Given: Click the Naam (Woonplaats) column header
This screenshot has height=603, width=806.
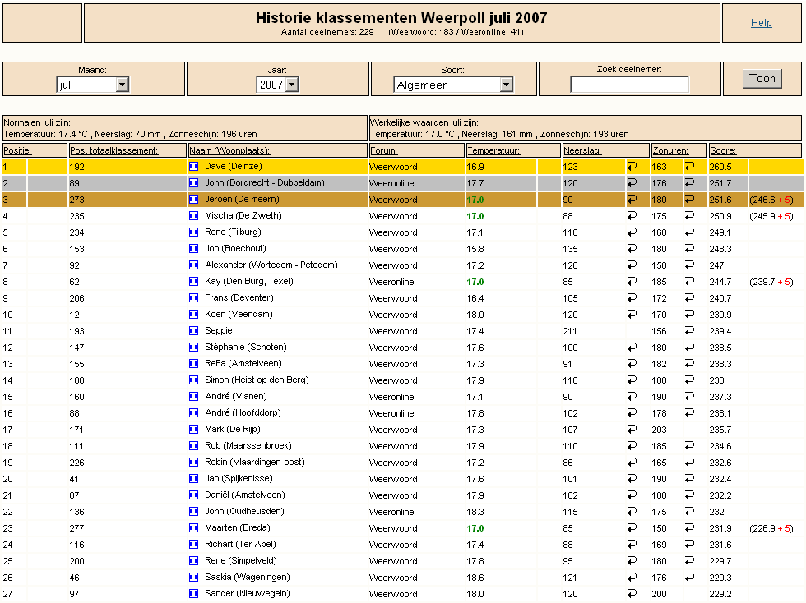Looking at the screenshot, I should [229, 150].
